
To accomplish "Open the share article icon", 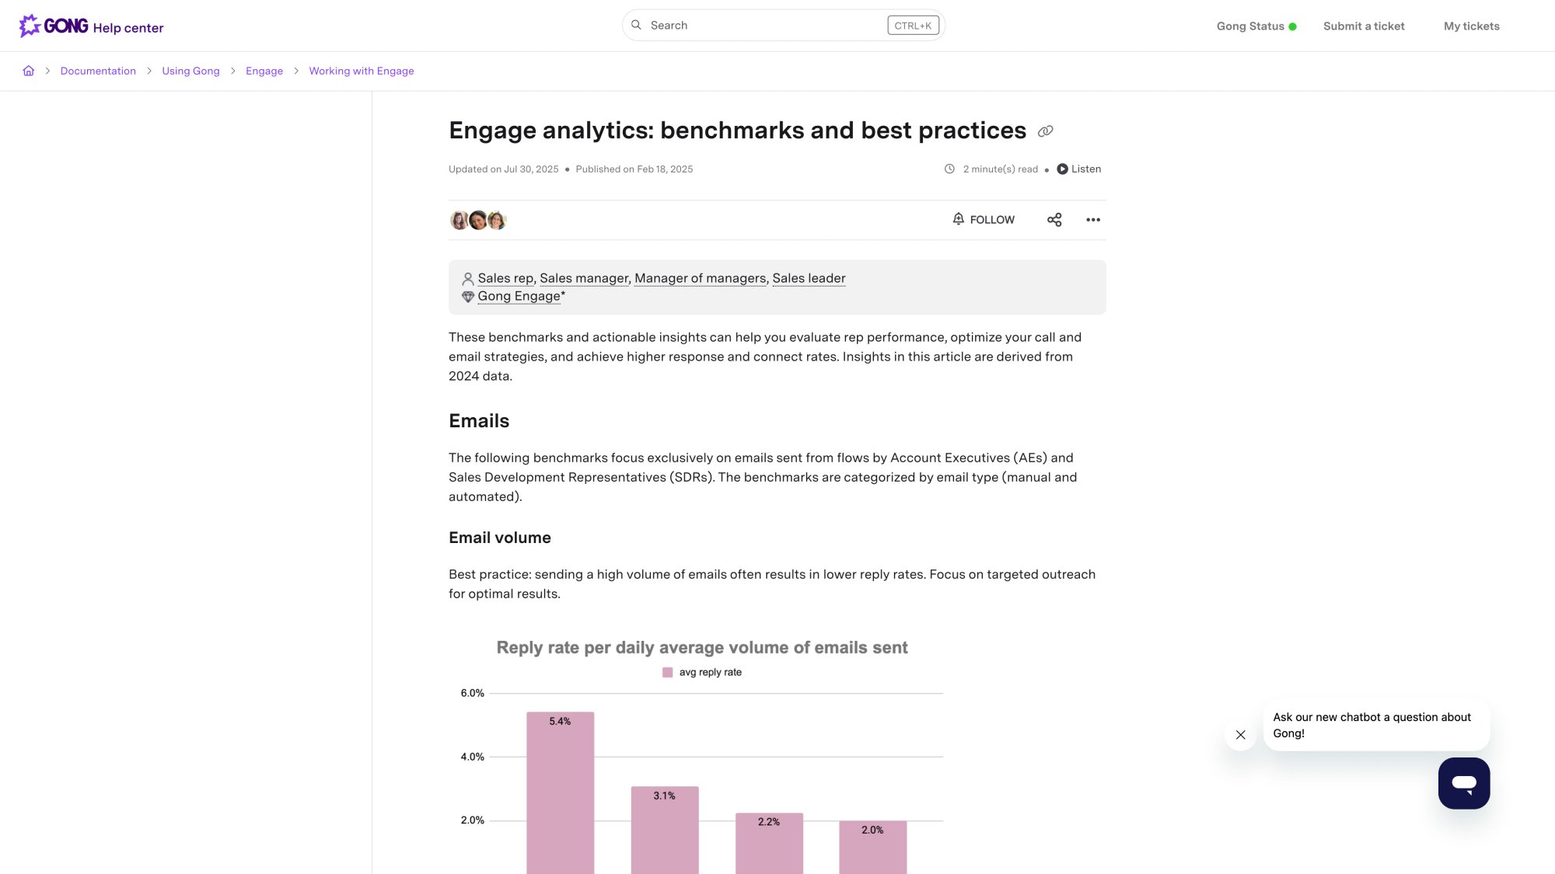I will pos(1054,220).
